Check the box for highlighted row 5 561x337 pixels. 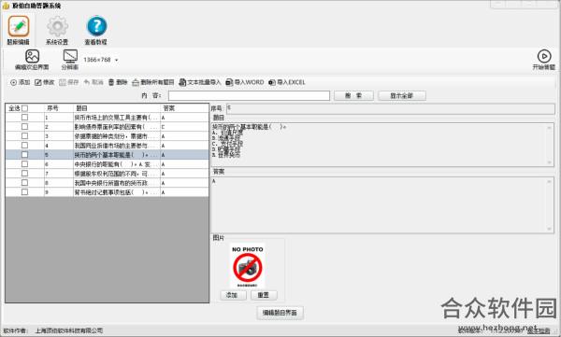tap(24, 155)
